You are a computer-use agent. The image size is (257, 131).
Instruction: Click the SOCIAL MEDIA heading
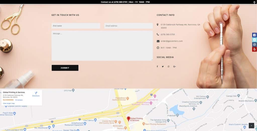point(165,57)
